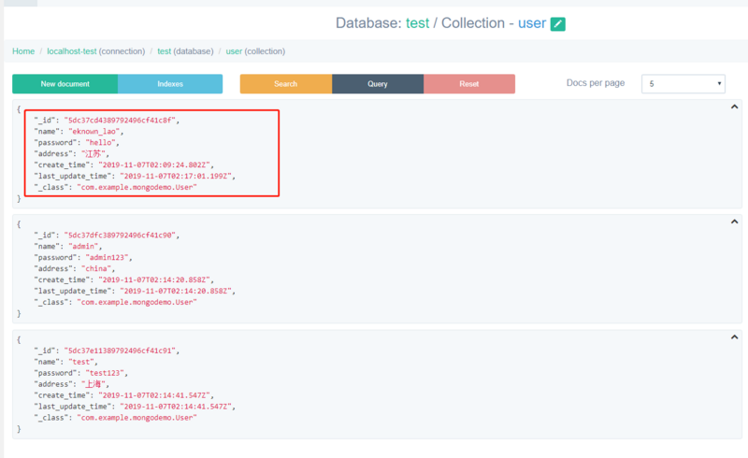Click create_time value 2019-11-07T02:09:24.802Z

[x=154, y=165]
